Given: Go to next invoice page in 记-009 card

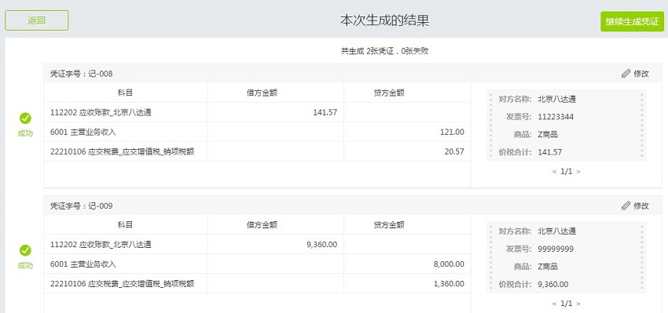Looking at the screenshot, I should (578, 304).
